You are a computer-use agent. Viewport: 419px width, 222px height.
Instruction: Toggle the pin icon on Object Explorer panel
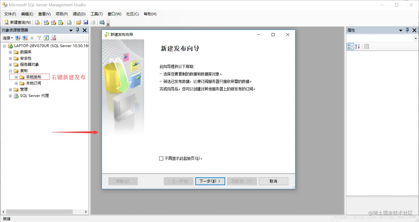pyautogui.click(x=77, y=30)
